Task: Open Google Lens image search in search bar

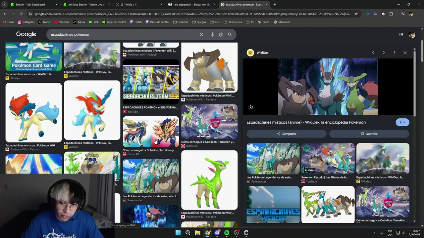Action: (221, 34)
